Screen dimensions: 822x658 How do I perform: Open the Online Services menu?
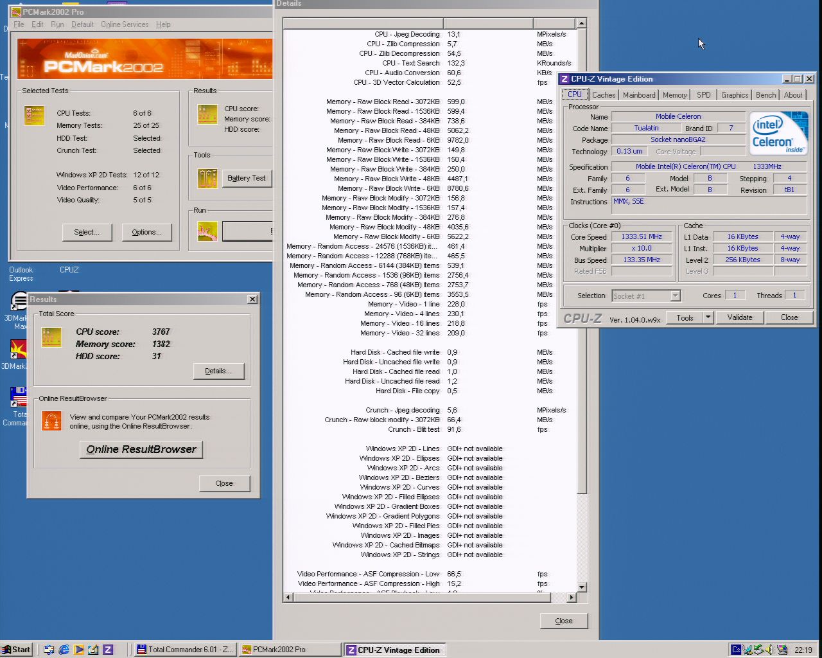tap(125, 24)
